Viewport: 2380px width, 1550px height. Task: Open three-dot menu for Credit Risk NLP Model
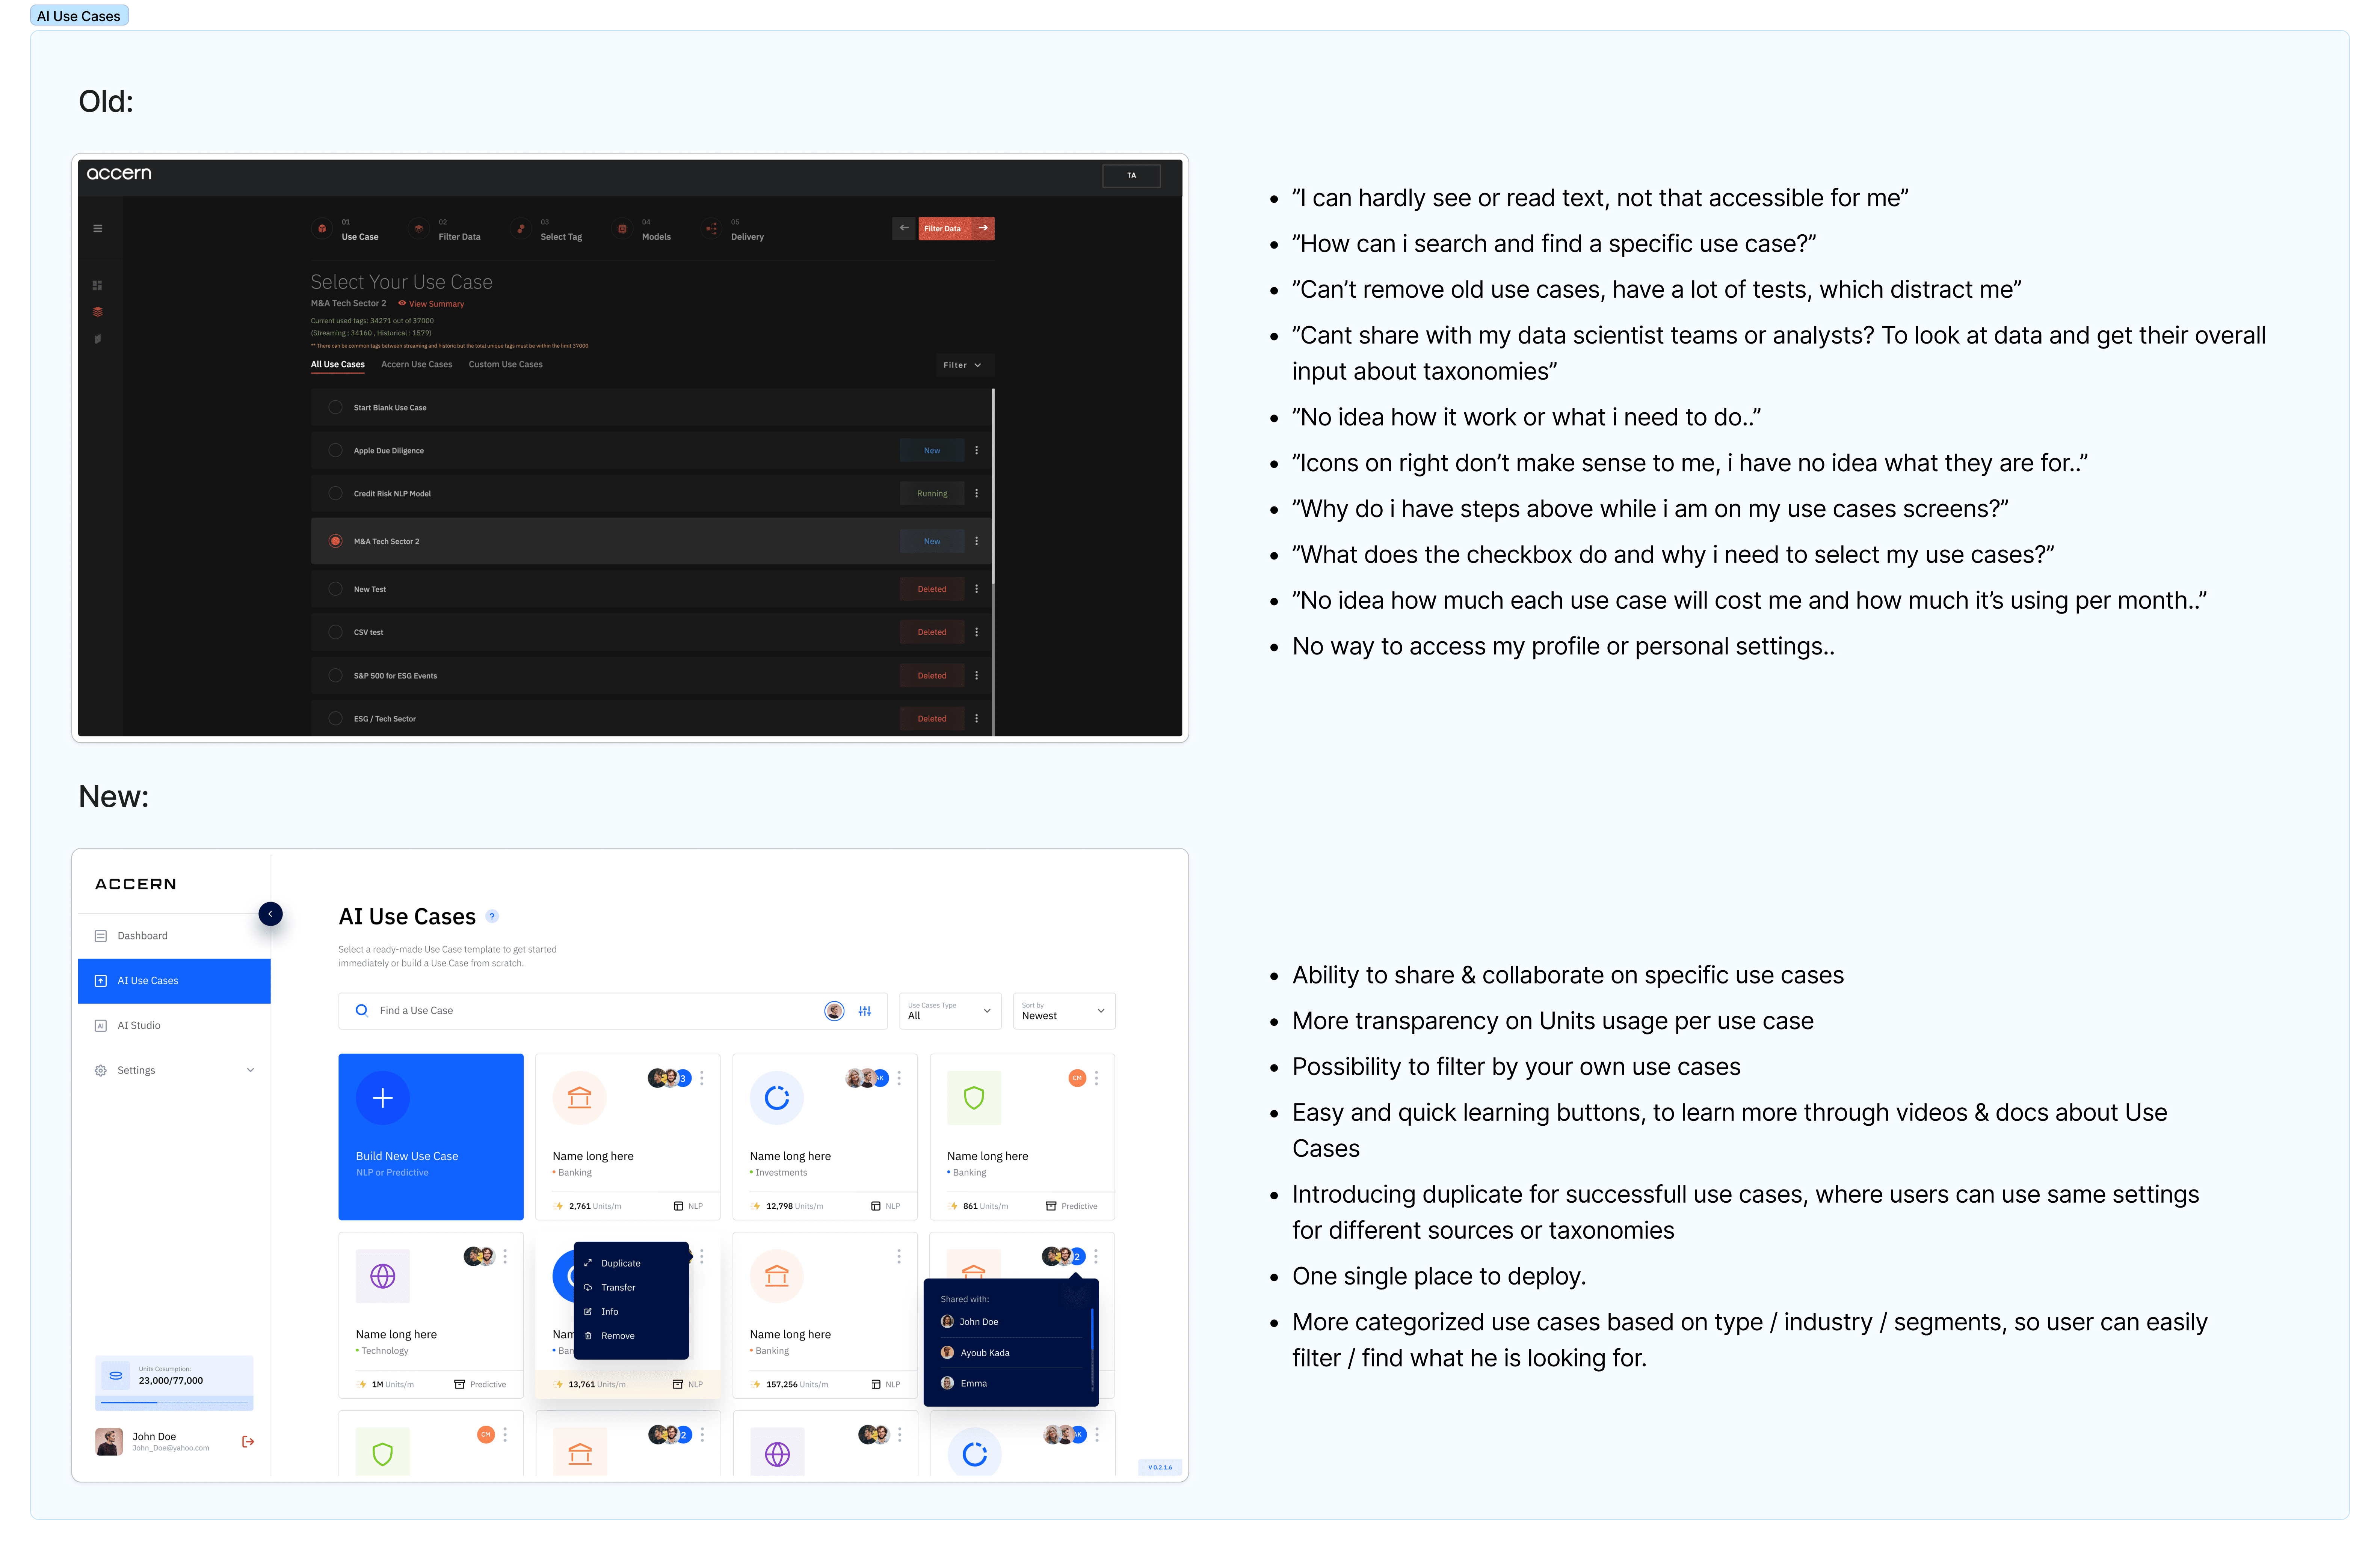coord(977,494)
